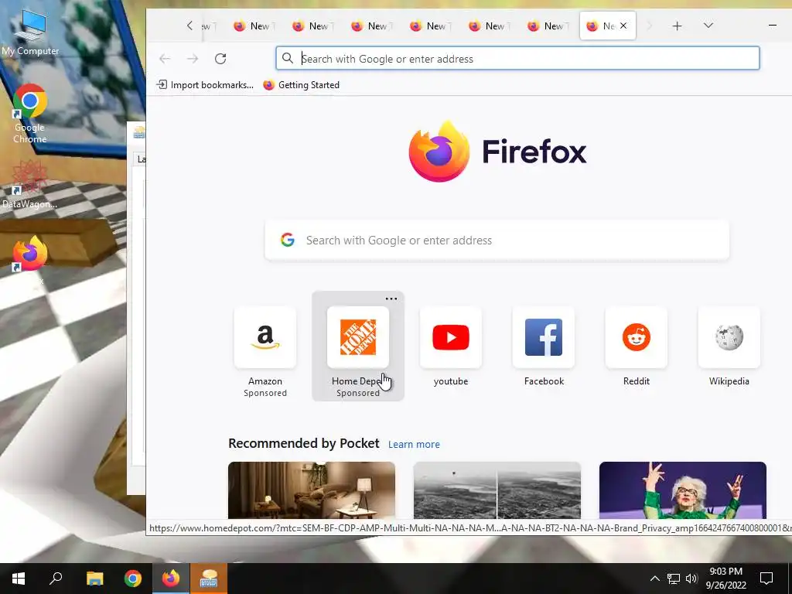Select the My Computer desktop icon
This screenshot has width=792, height=594.
tap(30, 32)
